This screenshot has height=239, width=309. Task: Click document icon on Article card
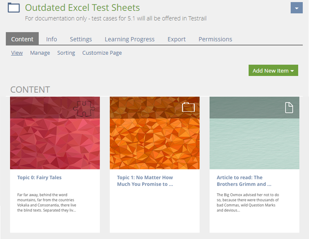point(289,107)
